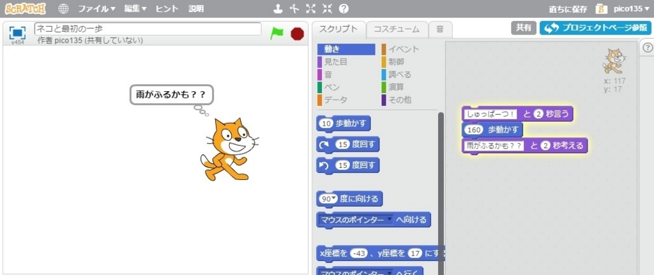This screenshot has height=275, width=654.
Task: Click the 雨がふるかも？？ text field in script
Action: [x=494, y=146]
